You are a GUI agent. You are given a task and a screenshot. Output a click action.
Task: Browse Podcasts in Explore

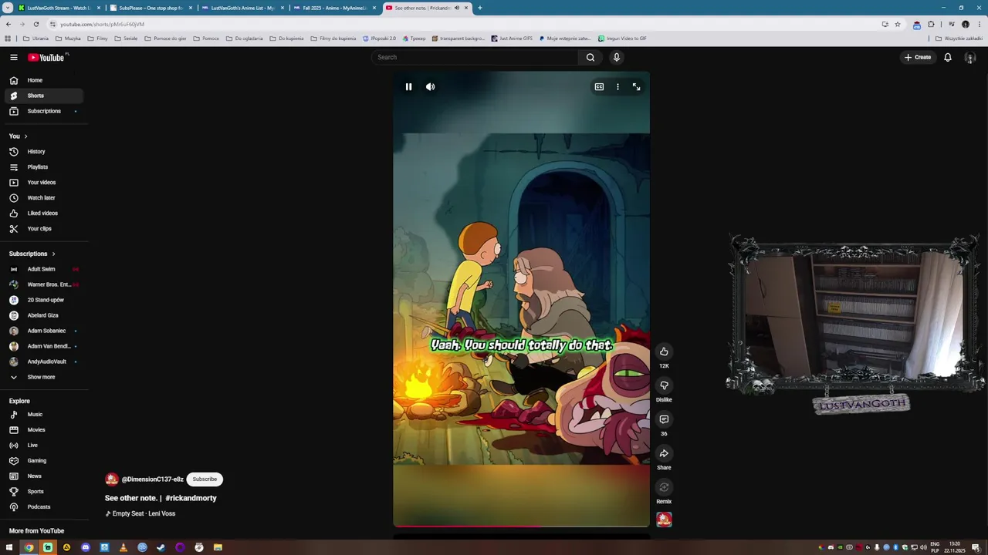tap(44, 507)
